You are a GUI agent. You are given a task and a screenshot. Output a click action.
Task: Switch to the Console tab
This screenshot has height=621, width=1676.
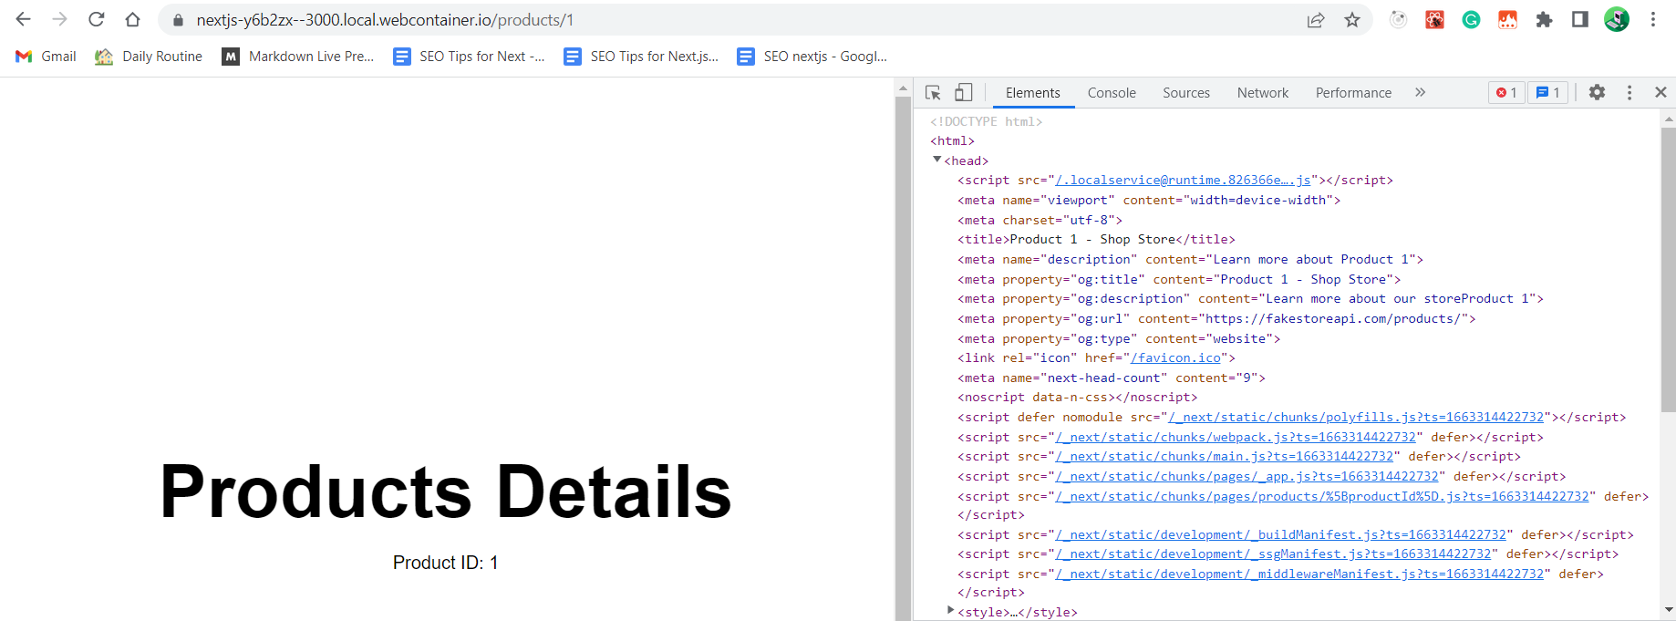coord(1112,92)
